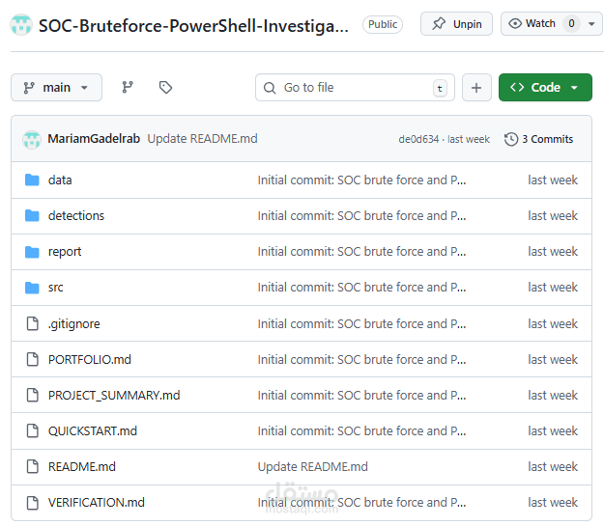The image size is (604, 526).
Task: Click the plus add file button
Action: click(476, 88)
